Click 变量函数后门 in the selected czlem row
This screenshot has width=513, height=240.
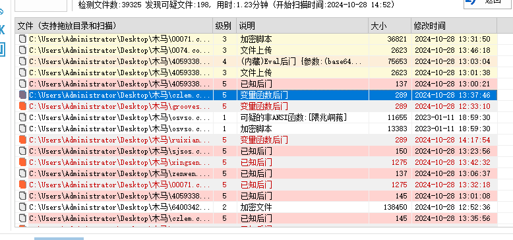click(264, 95)
